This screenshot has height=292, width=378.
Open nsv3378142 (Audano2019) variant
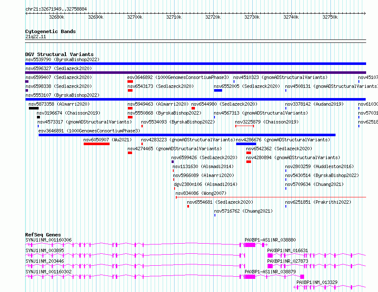click(314, 104)
